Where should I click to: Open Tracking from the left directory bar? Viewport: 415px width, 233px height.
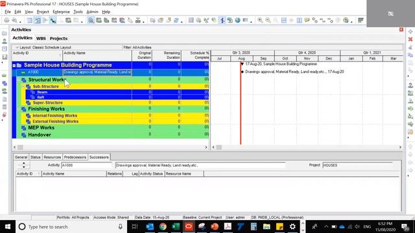(x=5, y=57)
